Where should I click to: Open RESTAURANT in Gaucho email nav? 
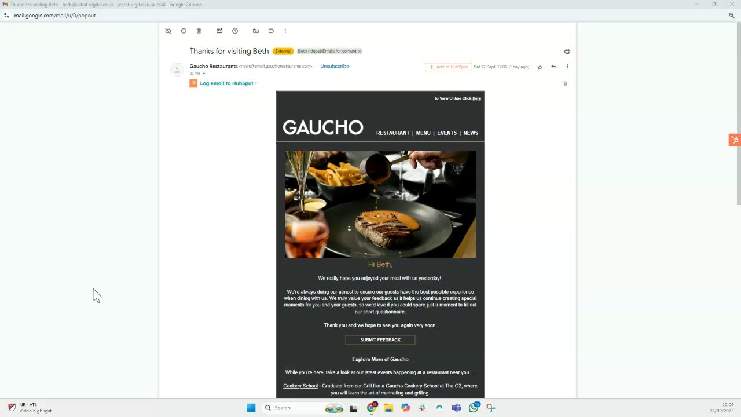click(392, 133)
